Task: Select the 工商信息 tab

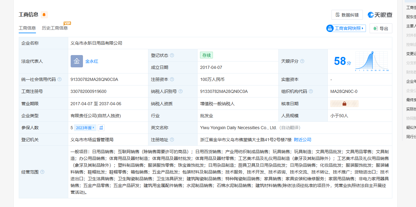Action: [27, 28]
